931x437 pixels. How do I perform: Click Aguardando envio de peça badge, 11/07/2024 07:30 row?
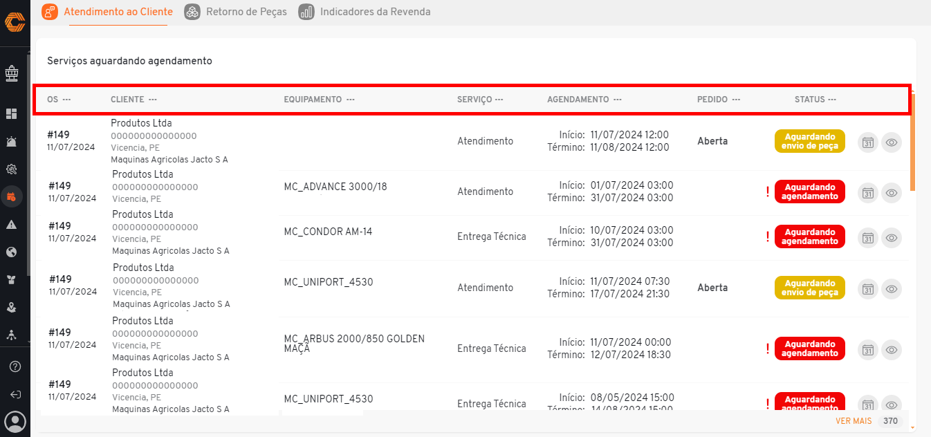click(x=809, y=288)
